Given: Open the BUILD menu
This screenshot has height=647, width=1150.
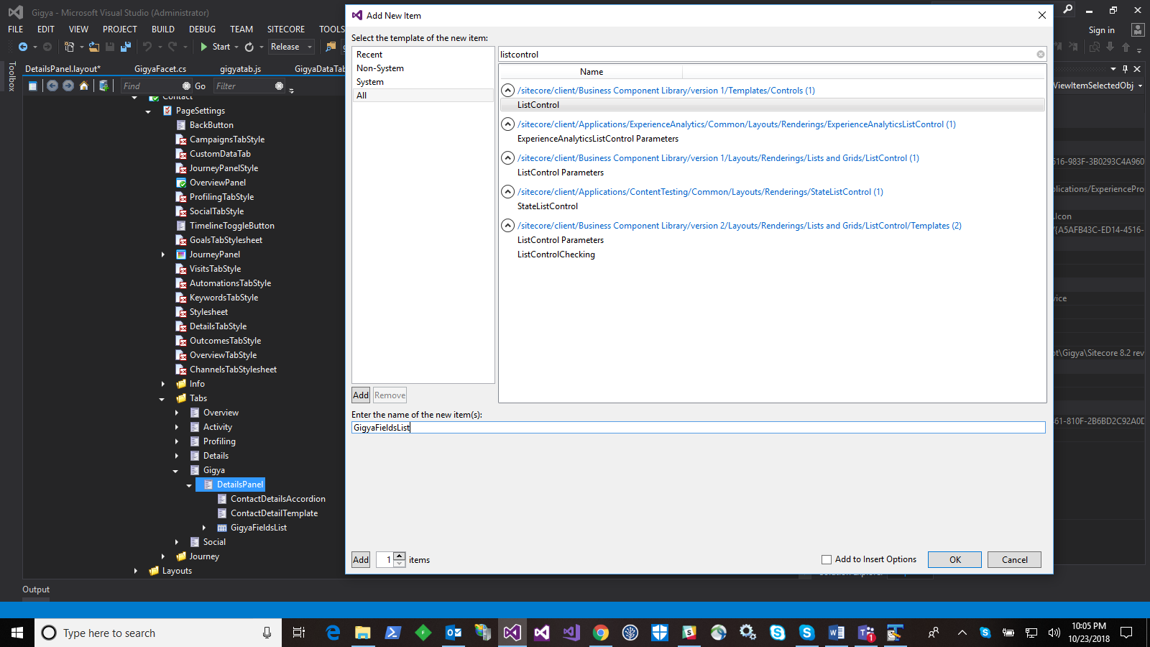Looking at the screenshot, I should (163, 29).
